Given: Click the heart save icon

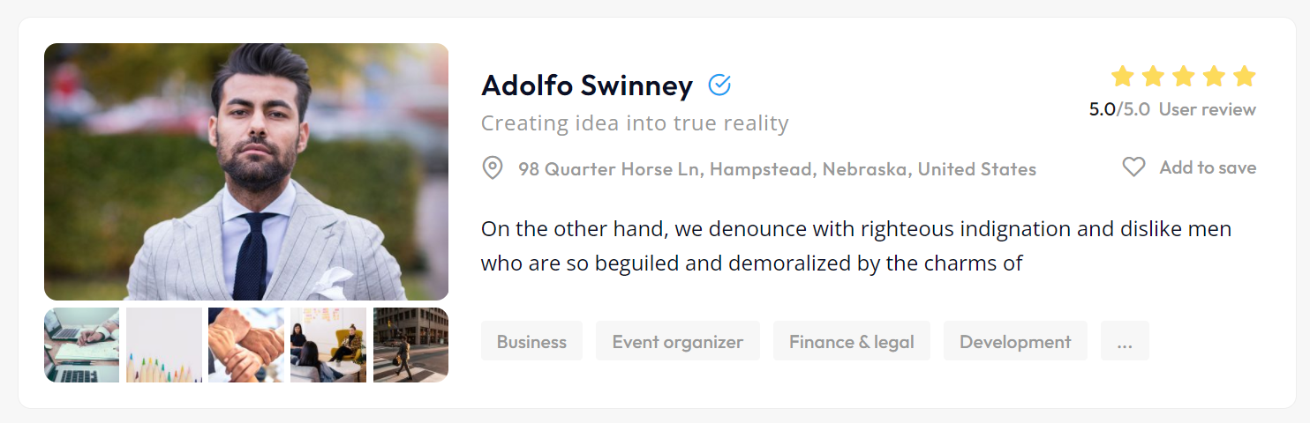Looking at the screenshot, I should pyautogui.click(x=1133, y=167).
